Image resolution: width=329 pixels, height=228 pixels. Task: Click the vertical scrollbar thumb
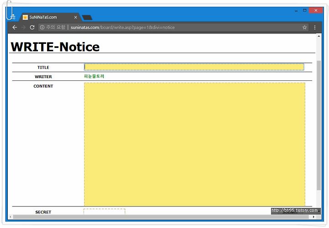coord(319,125)
